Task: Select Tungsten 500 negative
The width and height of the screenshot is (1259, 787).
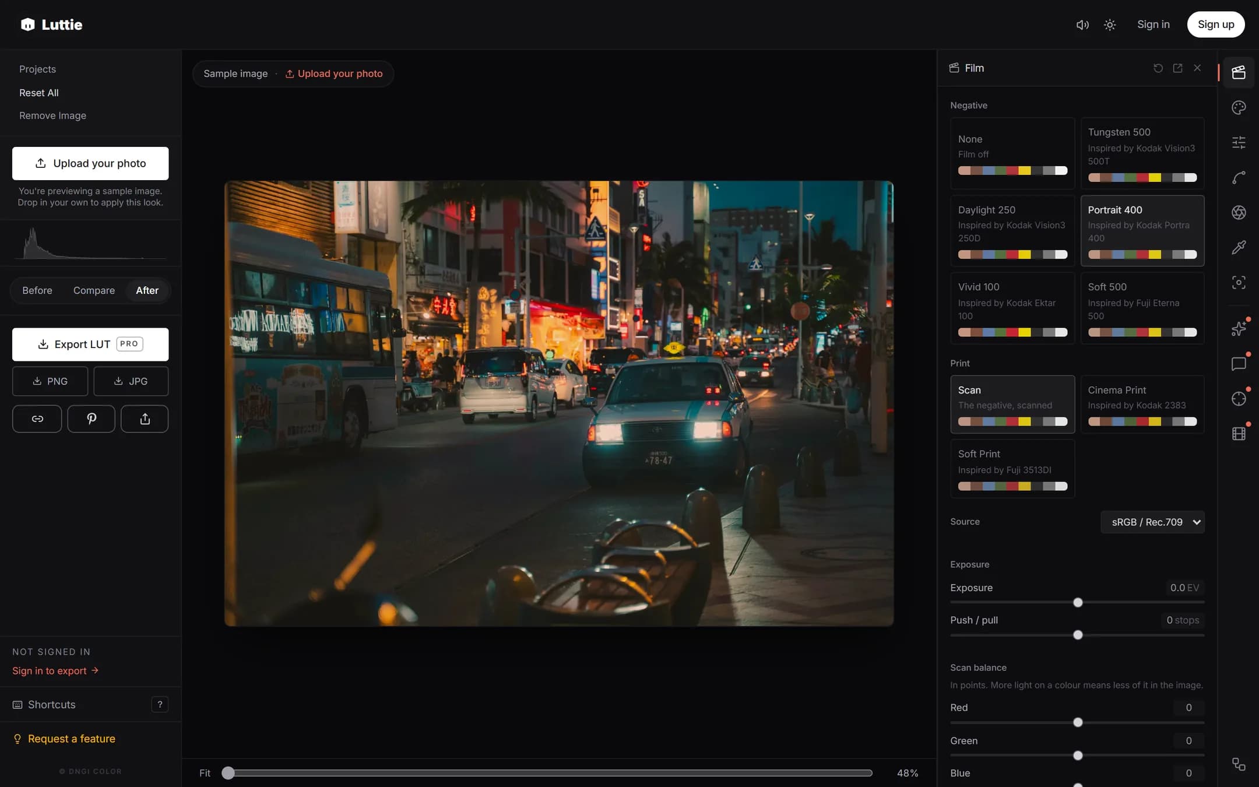Action: pos(1142,153)
